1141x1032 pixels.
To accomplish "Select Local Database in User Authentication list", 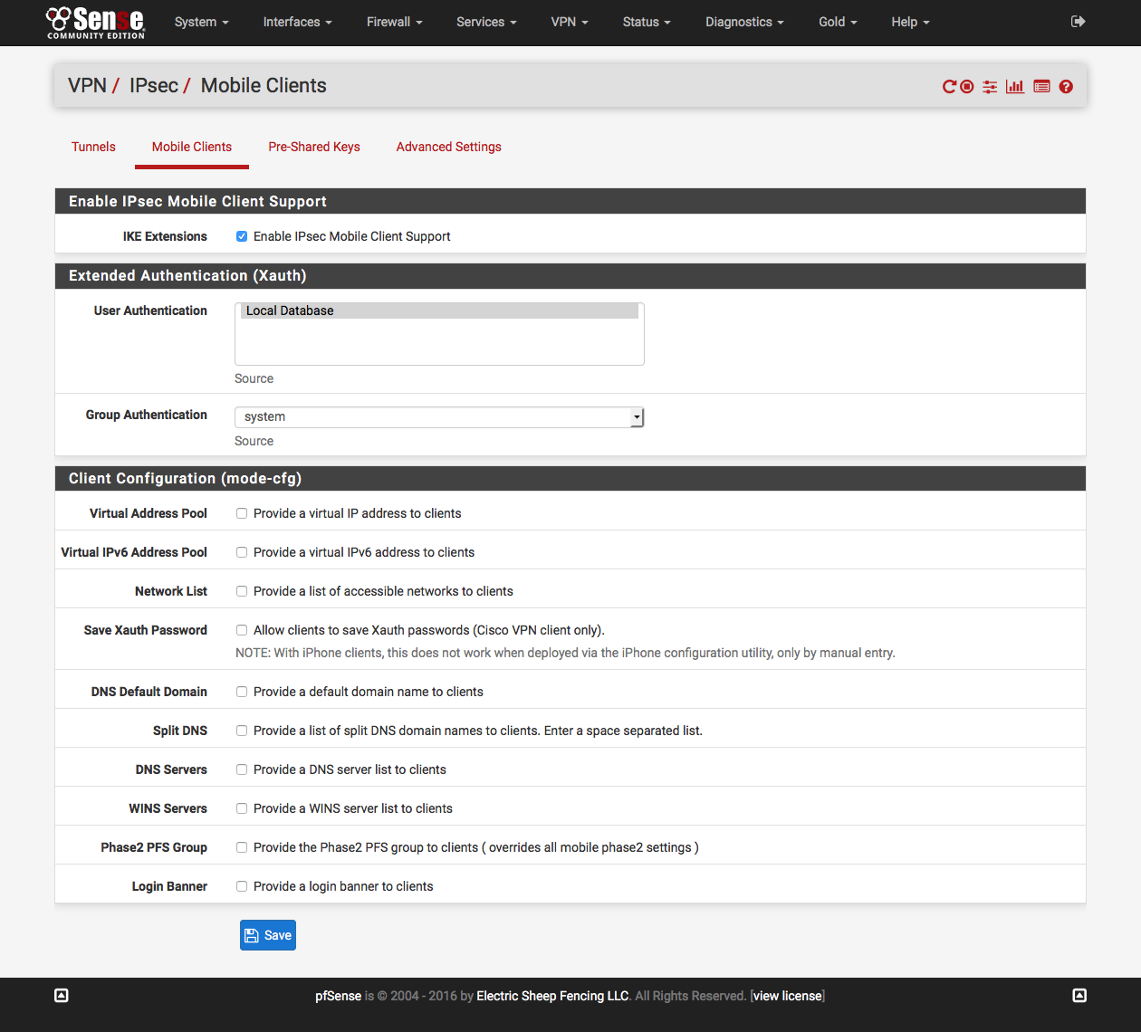I will 439,311.
